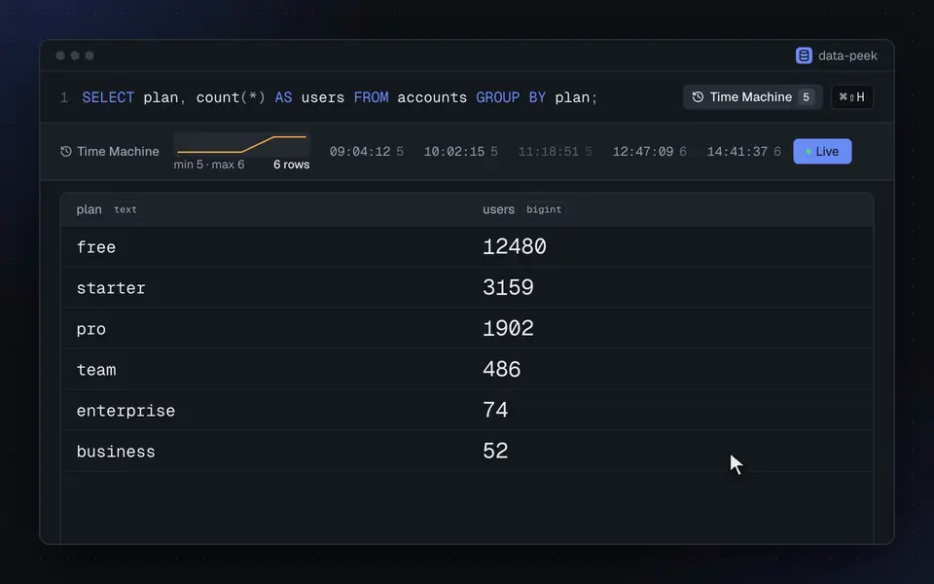Click line number 1 in the editor gutter

(64, 97)
